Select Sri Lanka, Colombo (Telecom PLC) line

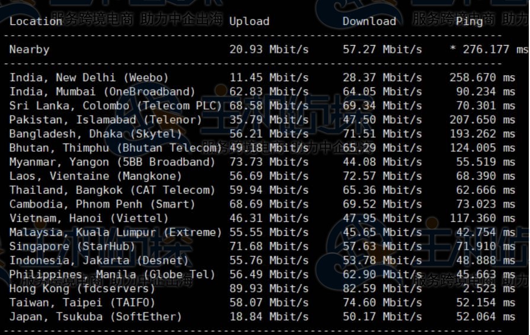(x=115, y=106)
